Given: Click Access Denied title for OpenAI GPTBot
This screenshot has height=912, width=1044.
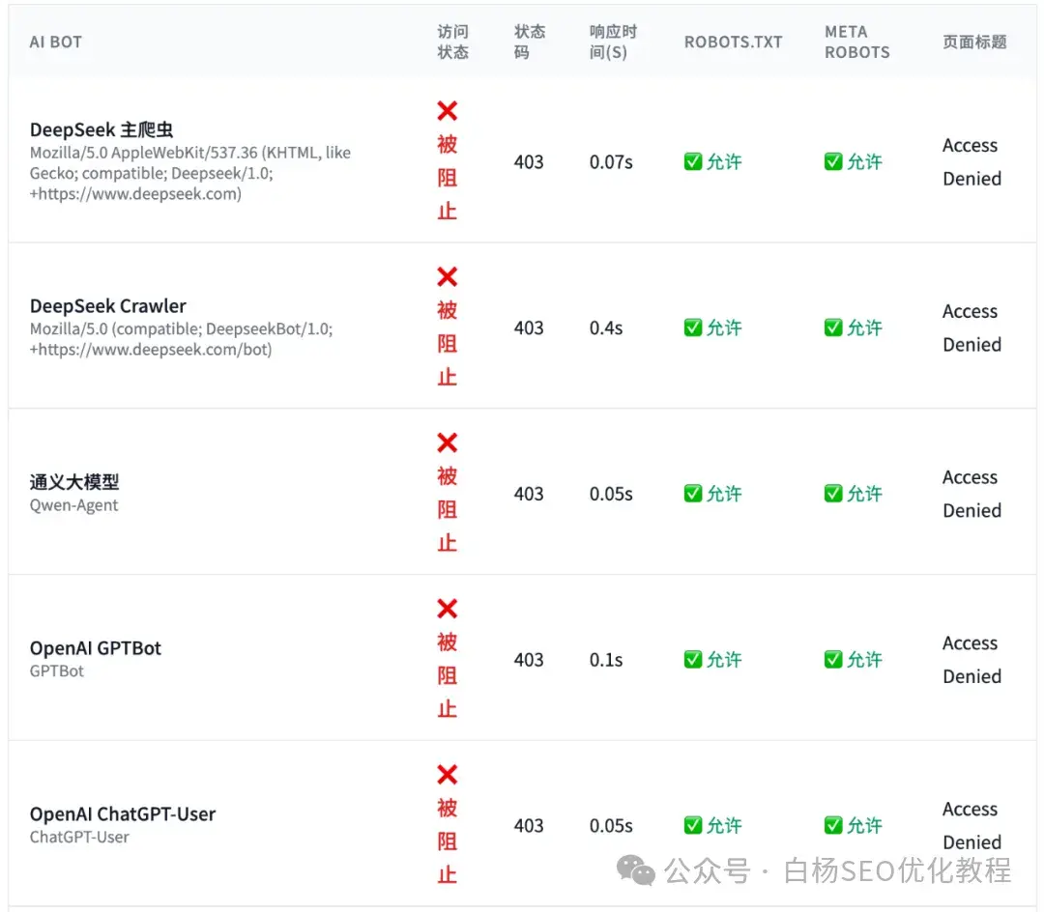Looking at the screenshot, I should pyautogui.click(x=972, y=660).
